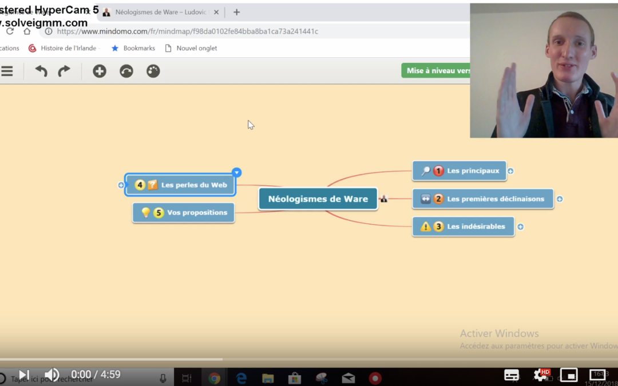
Task: Open dropdown arrow on Les perles du Web
Action: point(236,173)
